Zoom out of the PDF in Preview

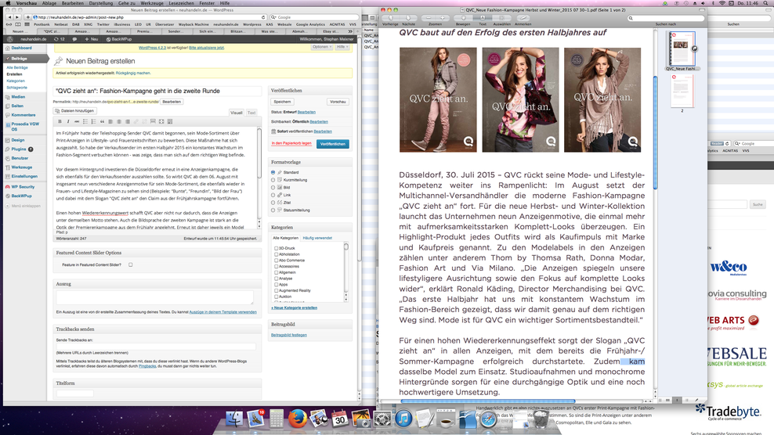pyautogui.click(x=429, y=18)
